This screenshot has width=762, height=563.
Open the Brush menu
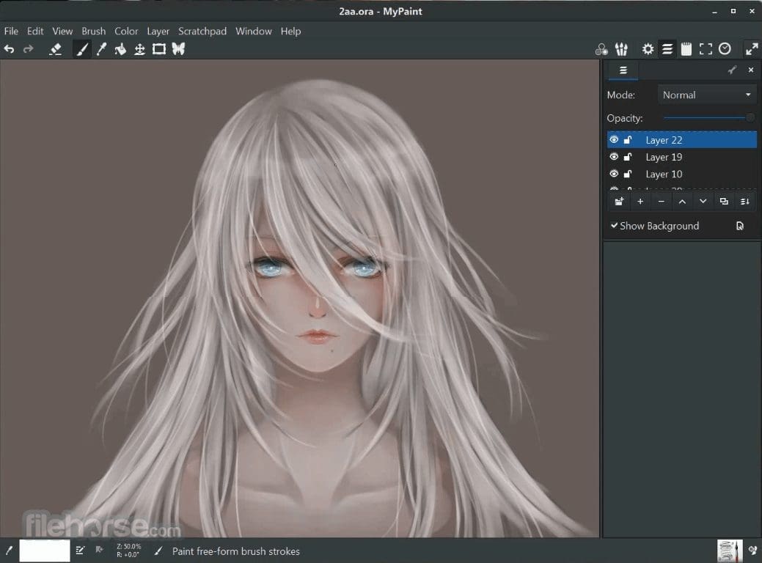[93, 31]
